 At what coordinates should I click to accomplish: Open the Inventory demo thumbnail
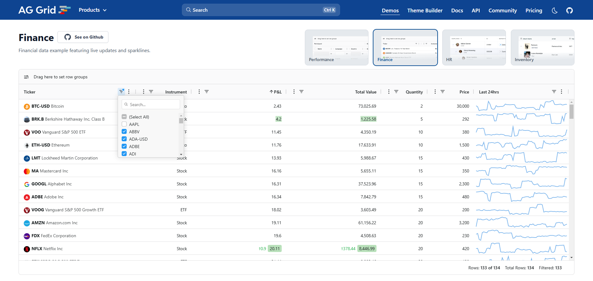point(543,48)
